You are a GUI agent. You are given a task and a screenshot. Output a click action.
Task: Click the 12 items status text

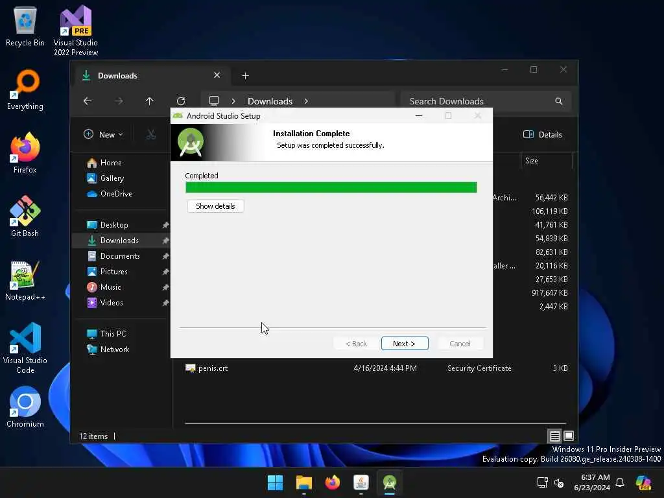click(93, 436)
